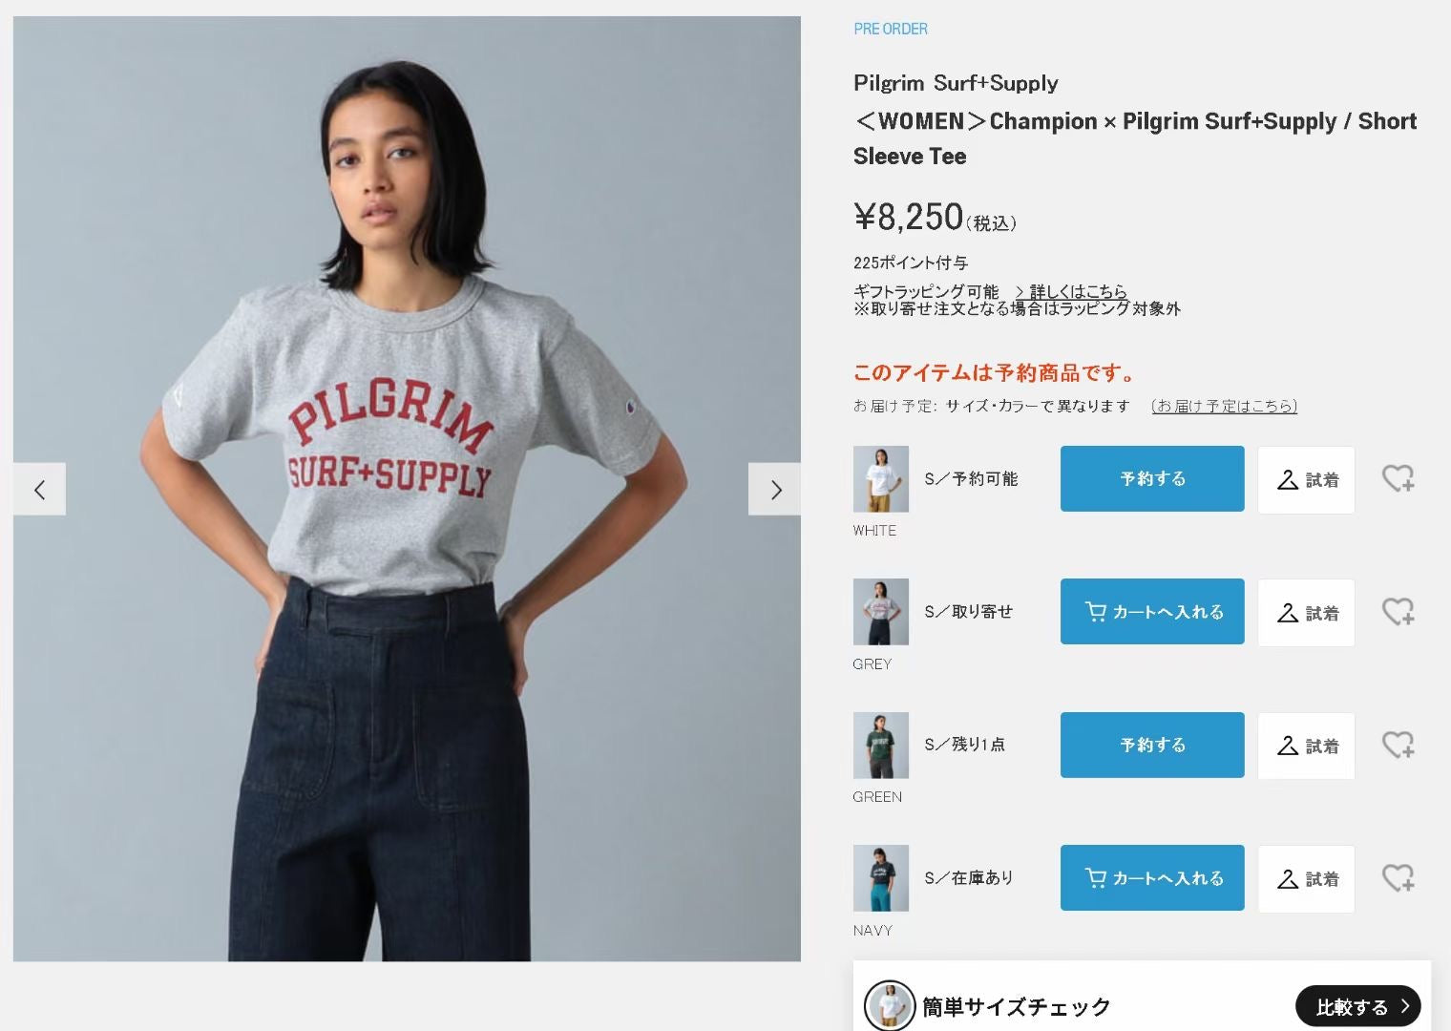The height and width of the screenshot is (1031, 1451).
Task: Click the Pilgrim Surf+Supply brand name
Action: click(x=956, y=83)
